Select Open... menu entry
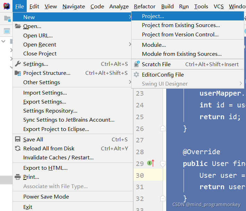Image resolution: width=246 pixels, height=211 pixels. click(72, 26)
